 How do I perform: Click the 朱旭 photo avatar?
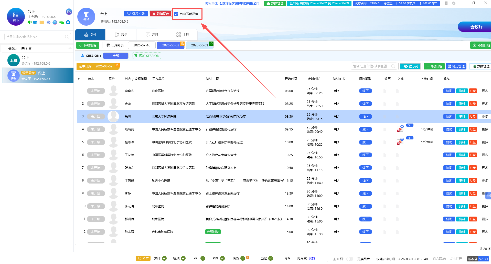pos(113,116)
